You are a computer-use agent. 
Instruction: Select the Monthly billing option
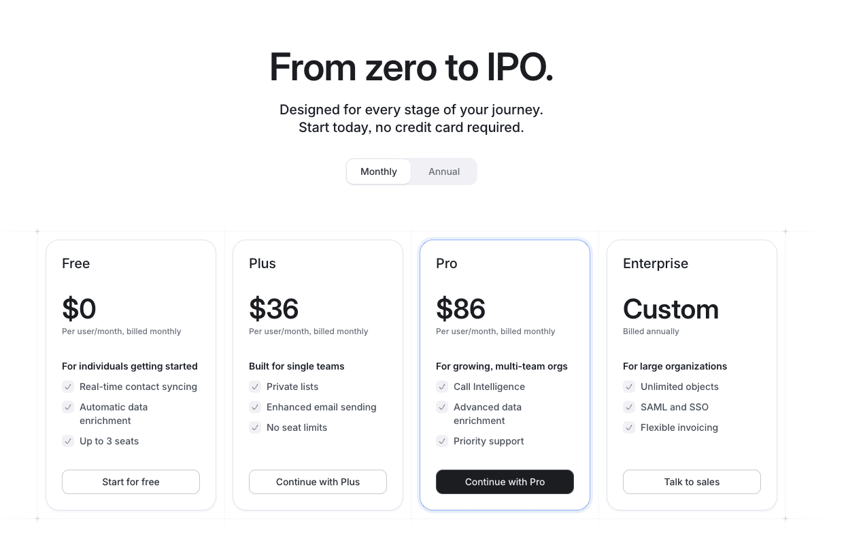(x=378, y=172)
